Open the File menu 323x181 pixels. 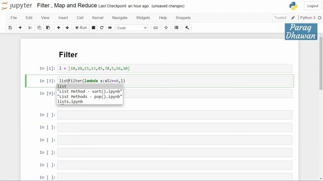(14, 18)
